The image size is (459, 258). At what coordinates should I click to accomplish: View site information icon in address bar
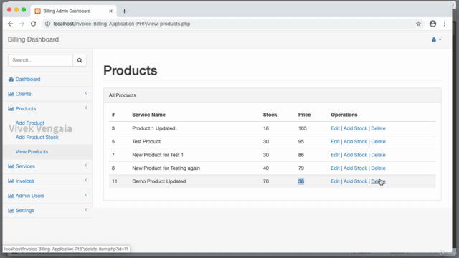point(47,24)
